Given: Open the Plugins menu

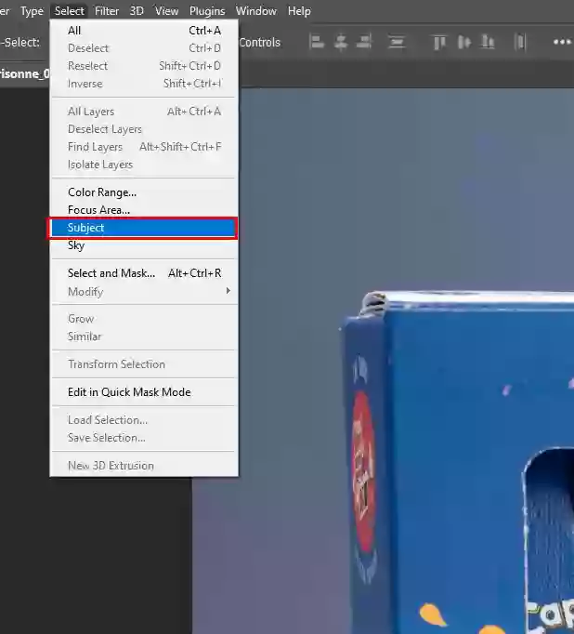Looking at the screenshot, I should 207,11.
